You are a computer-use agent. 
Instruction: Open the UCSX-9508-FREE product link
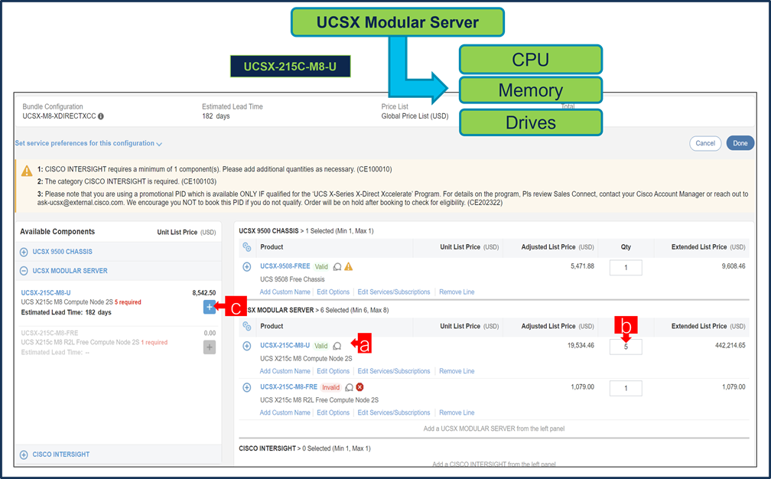pyautogui.click(x=285, y=266)
